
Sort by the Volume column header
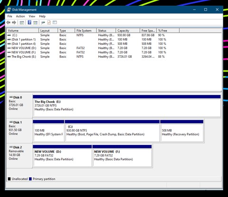pos(23,31)
